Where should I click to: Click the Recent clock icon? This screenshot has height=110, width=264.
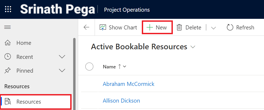[8, 57]
